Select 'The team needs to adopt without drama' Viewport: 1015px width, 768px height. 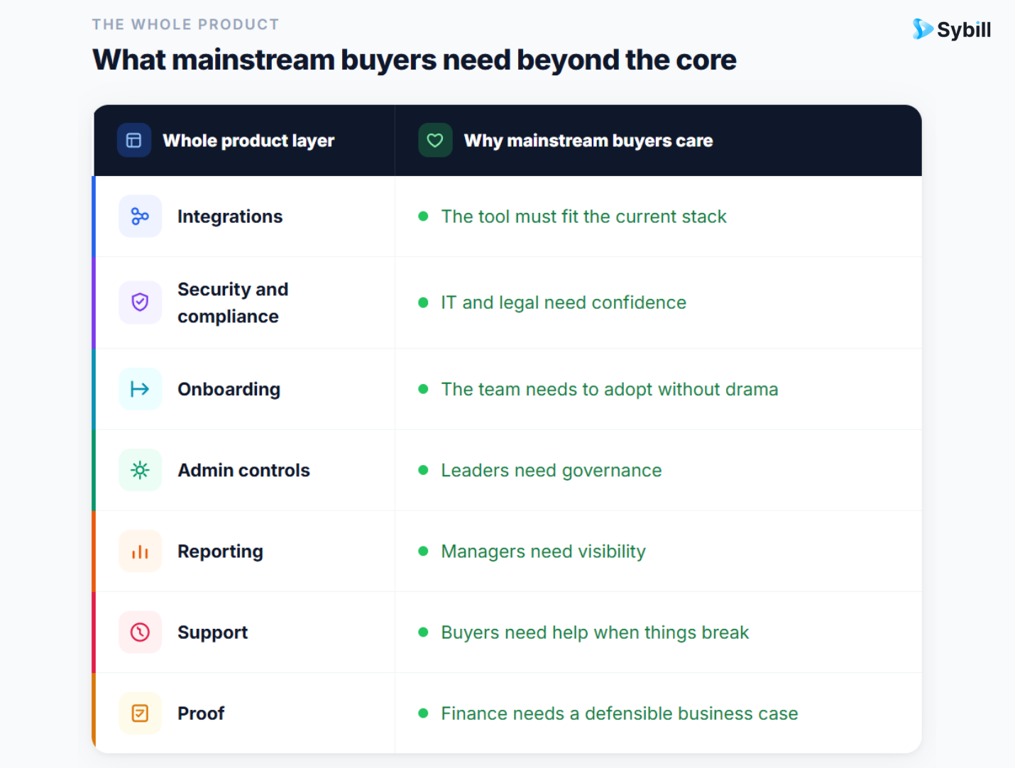(610, 390)
